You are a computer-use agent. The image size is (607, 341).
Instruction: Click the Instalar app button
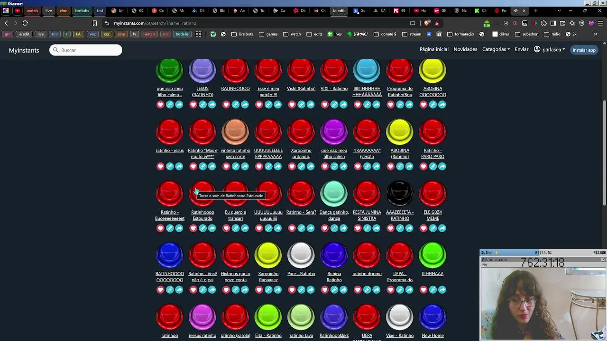point(584,50)
